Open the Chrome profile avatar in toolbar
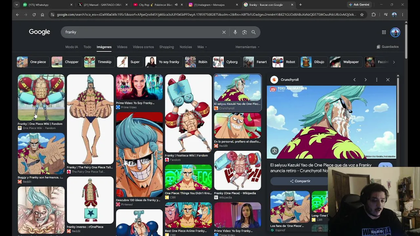Viewport: 420px width, 236px height. coord(394,14)
